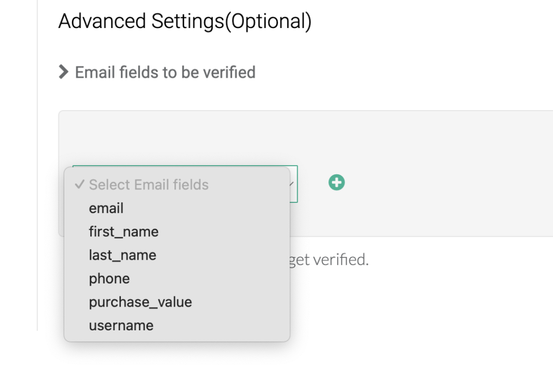553x367 pixels.
Task: Select the 'phone' option
Action: 177,278
